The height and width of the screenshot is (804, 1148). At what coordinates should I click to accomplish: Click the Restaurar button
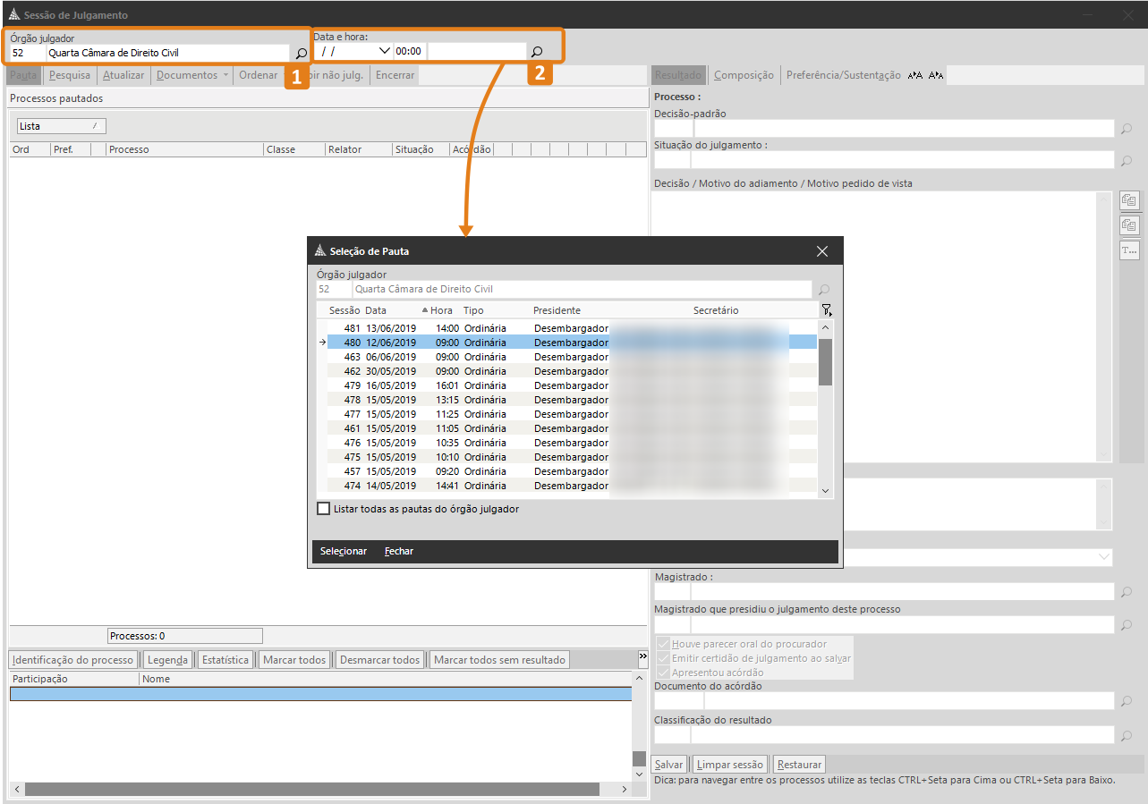coord(798,765)
